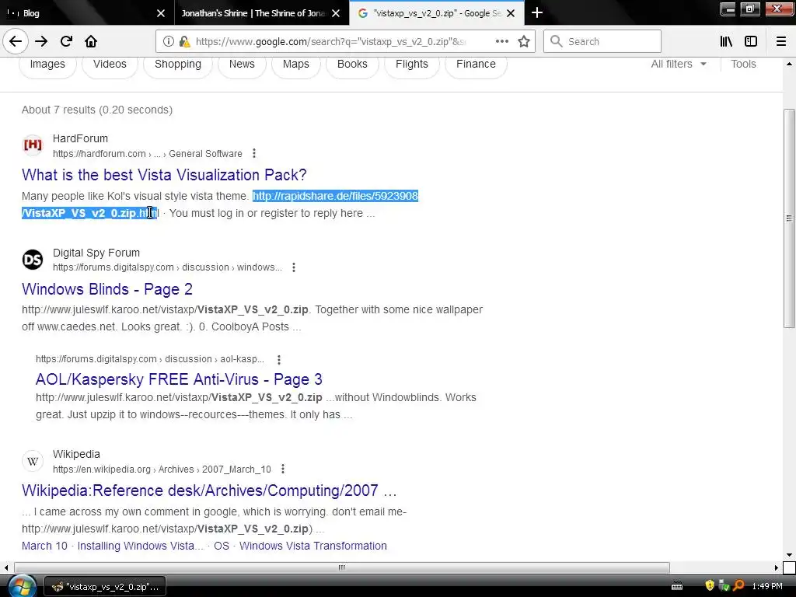Select the Books search filter
The height and width of the screenshot is (597, 796).
(x=352, y=65)
